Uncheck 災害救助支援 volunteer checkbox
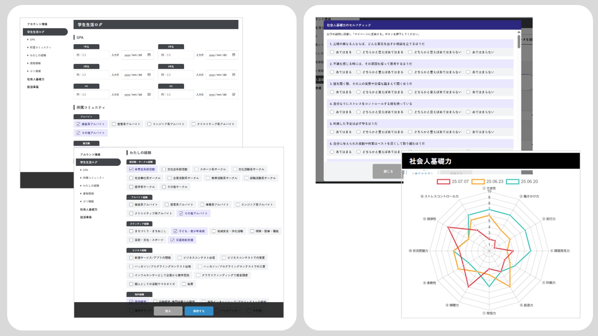 point(172,240)
